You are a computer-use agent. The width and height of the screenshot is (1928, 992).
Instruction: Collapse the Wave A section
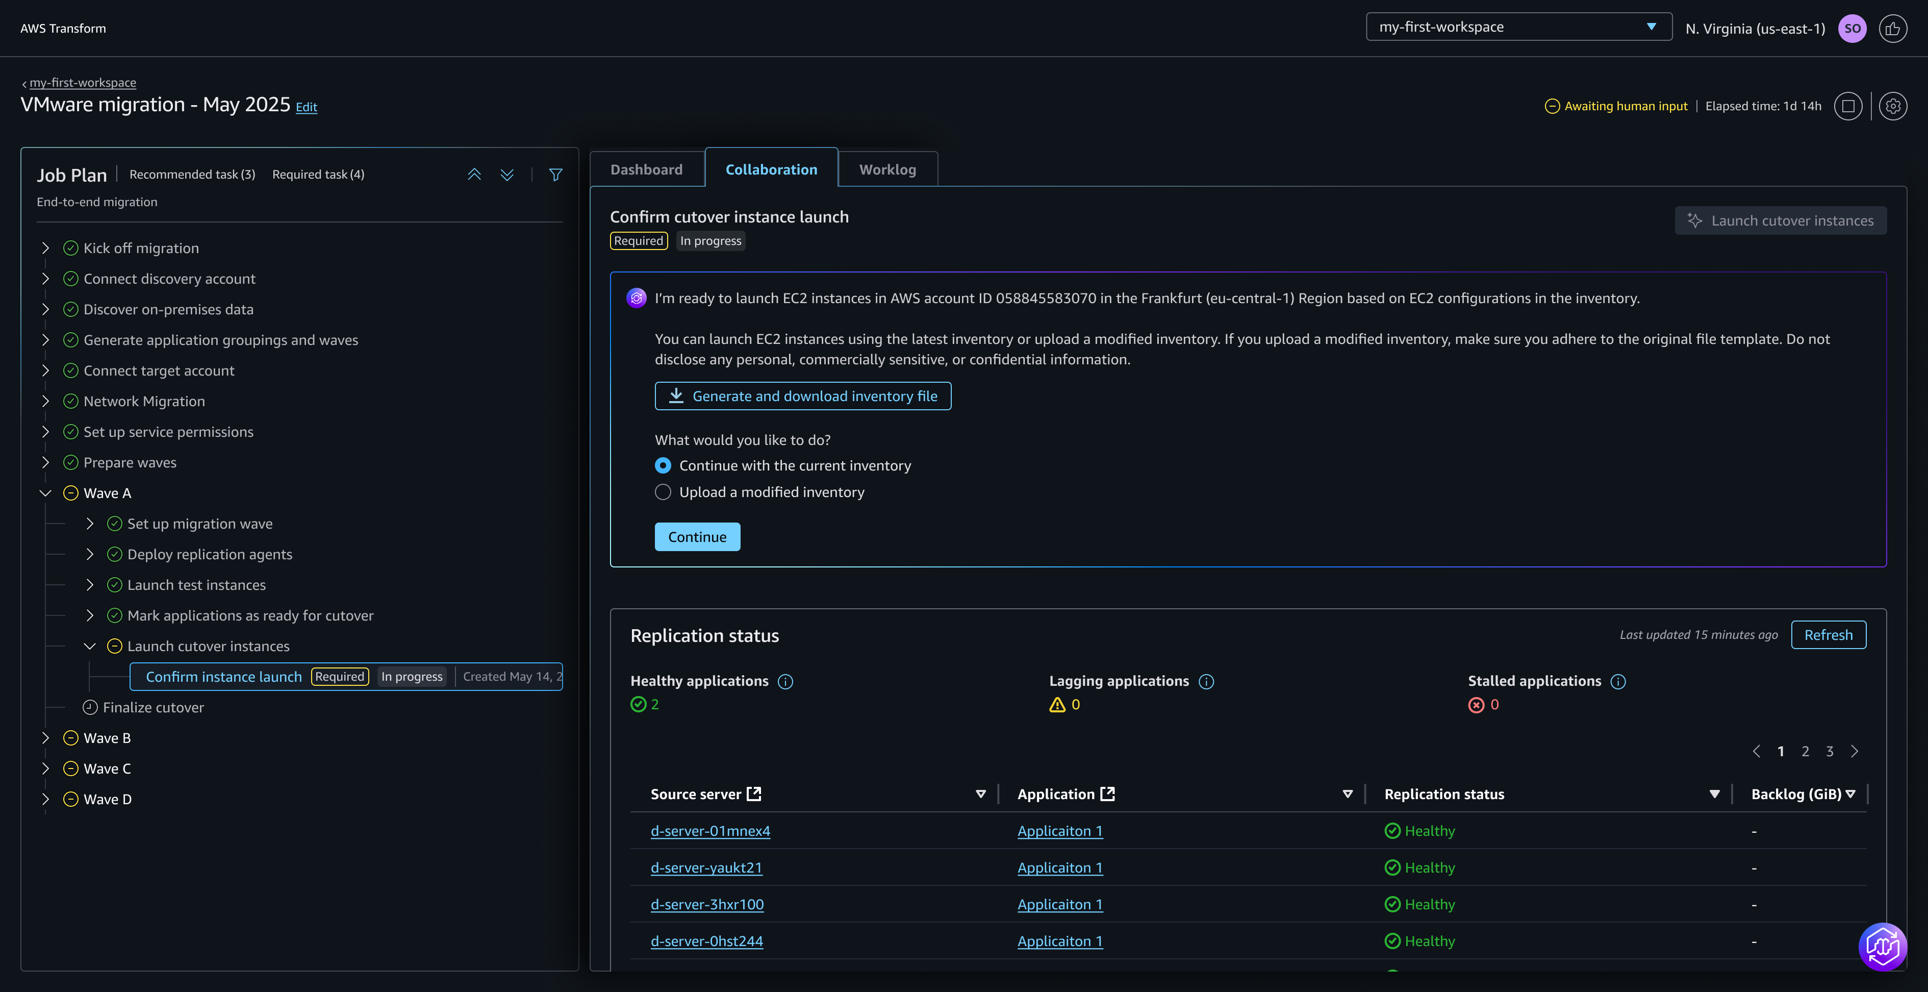point(46,493)
